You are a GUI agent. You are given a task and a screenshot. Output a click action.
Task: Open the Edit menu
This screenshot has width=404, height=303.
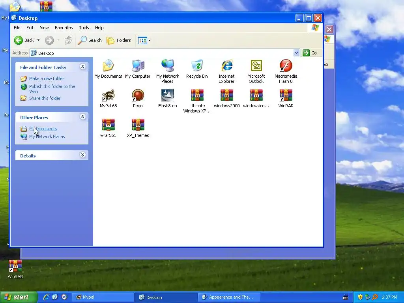point(30,28)
